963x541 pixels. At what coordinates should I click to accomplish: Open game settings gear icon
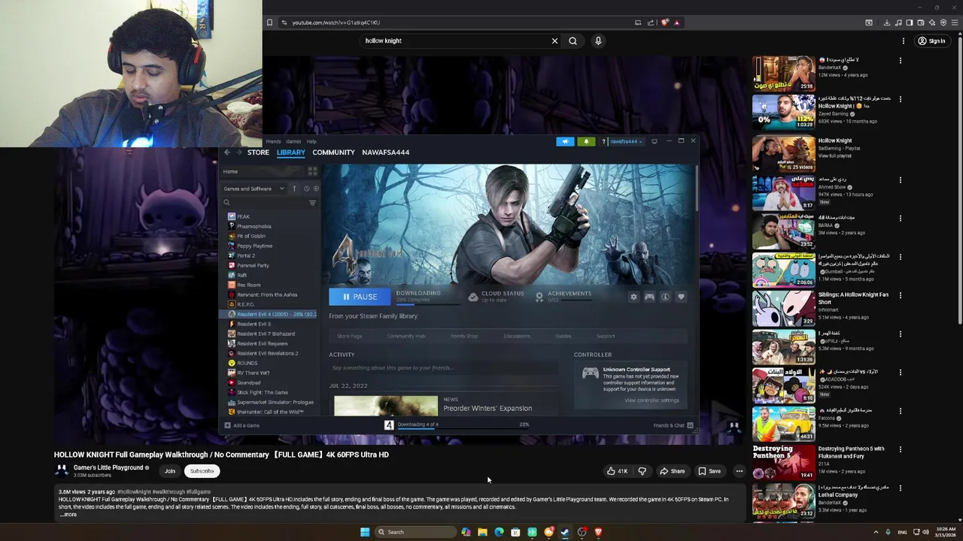point(633,297)
